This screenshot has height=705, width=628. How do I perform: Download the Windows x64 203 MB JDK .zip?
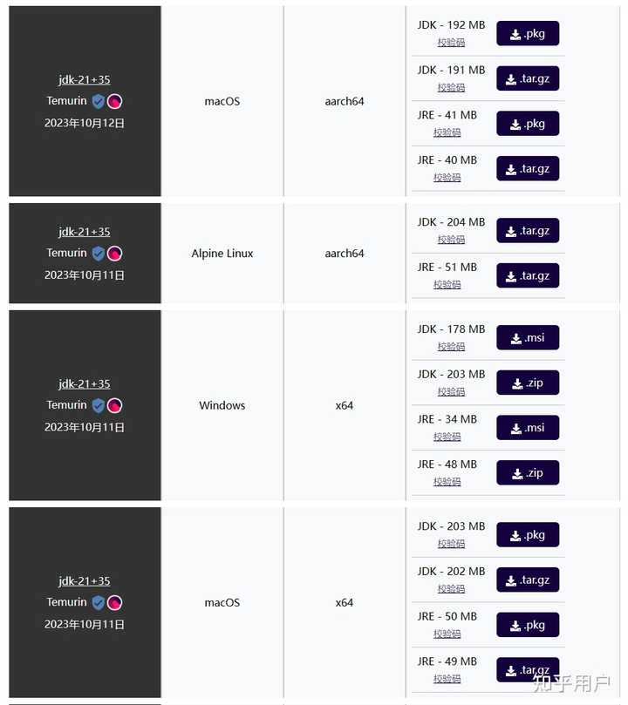528,383
